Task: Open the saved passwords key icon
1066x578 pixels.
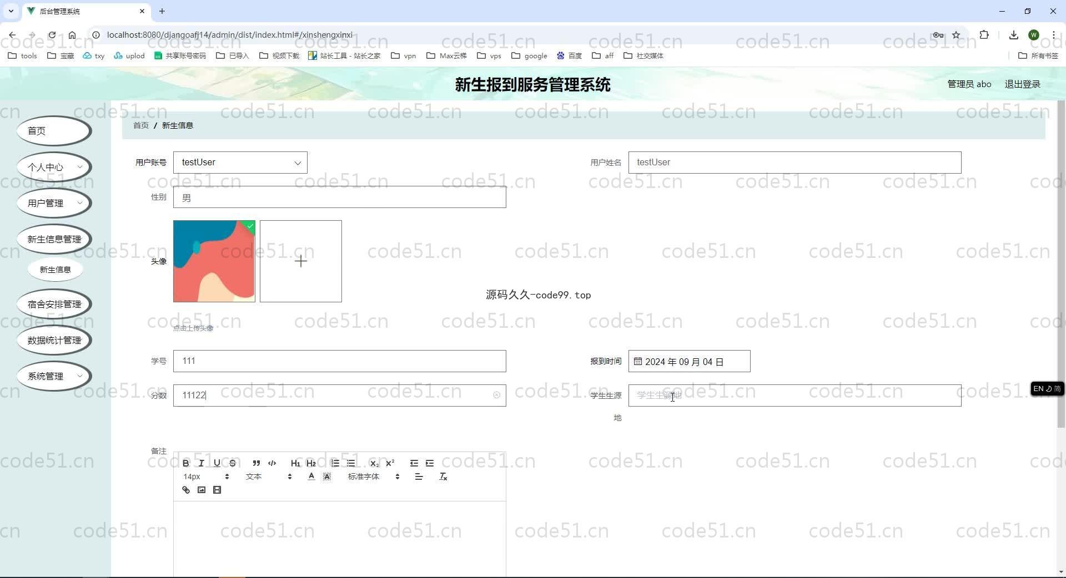Action: click(x=938, y=35)
